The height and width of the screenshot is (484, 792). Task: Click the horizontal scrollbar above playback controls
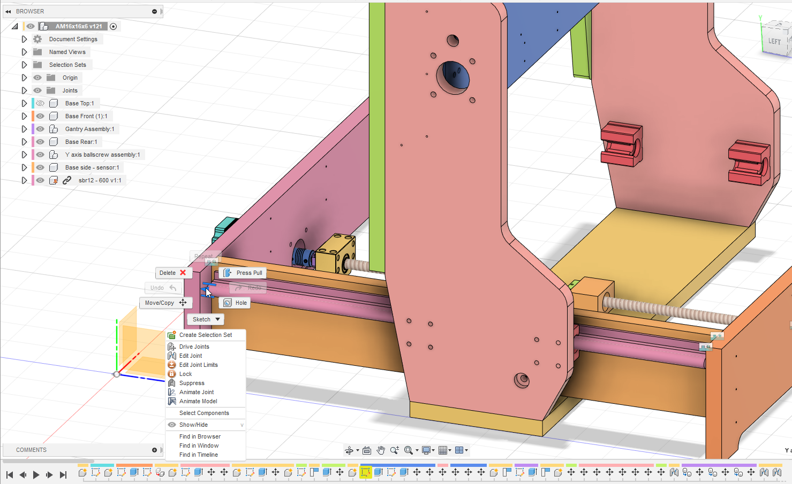(48, 460)
